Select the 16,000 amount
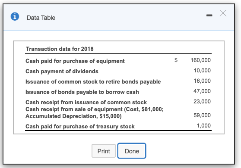 (202, 81)
